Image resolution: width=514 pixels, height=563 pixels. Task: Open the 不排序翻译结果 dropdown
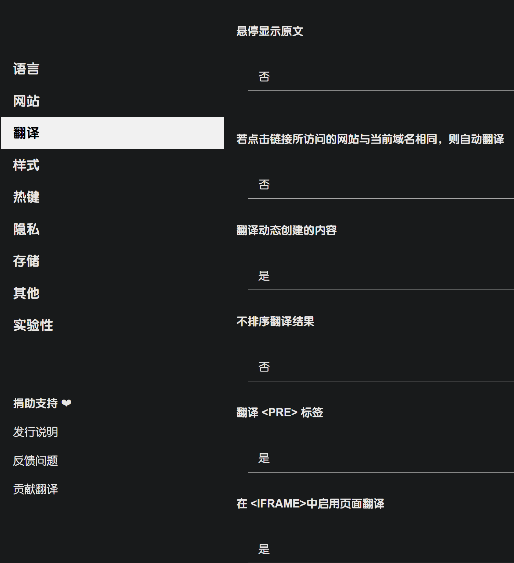pos(381,367)
